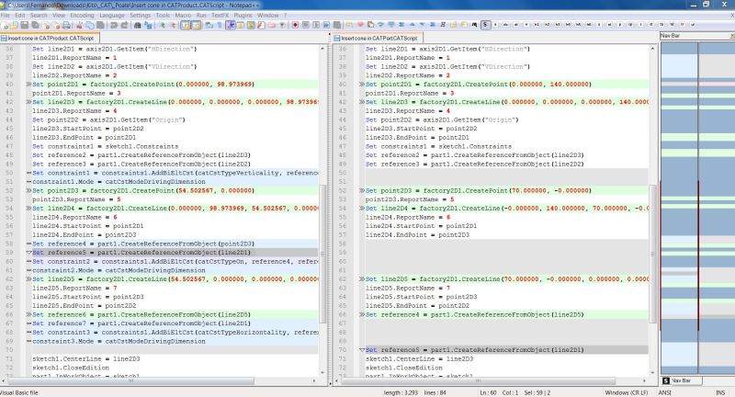Select the Insert cone in CATProduct.CATScript tab
The image size is (735, 397).
(x=51, y=38)
